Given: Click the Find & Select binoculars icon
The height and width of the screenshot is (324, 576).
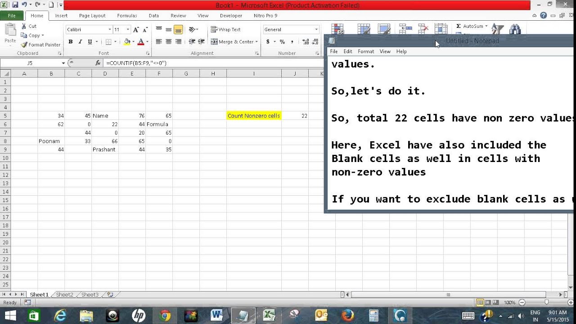Looking at the screenshot, I should coord(515,28).
